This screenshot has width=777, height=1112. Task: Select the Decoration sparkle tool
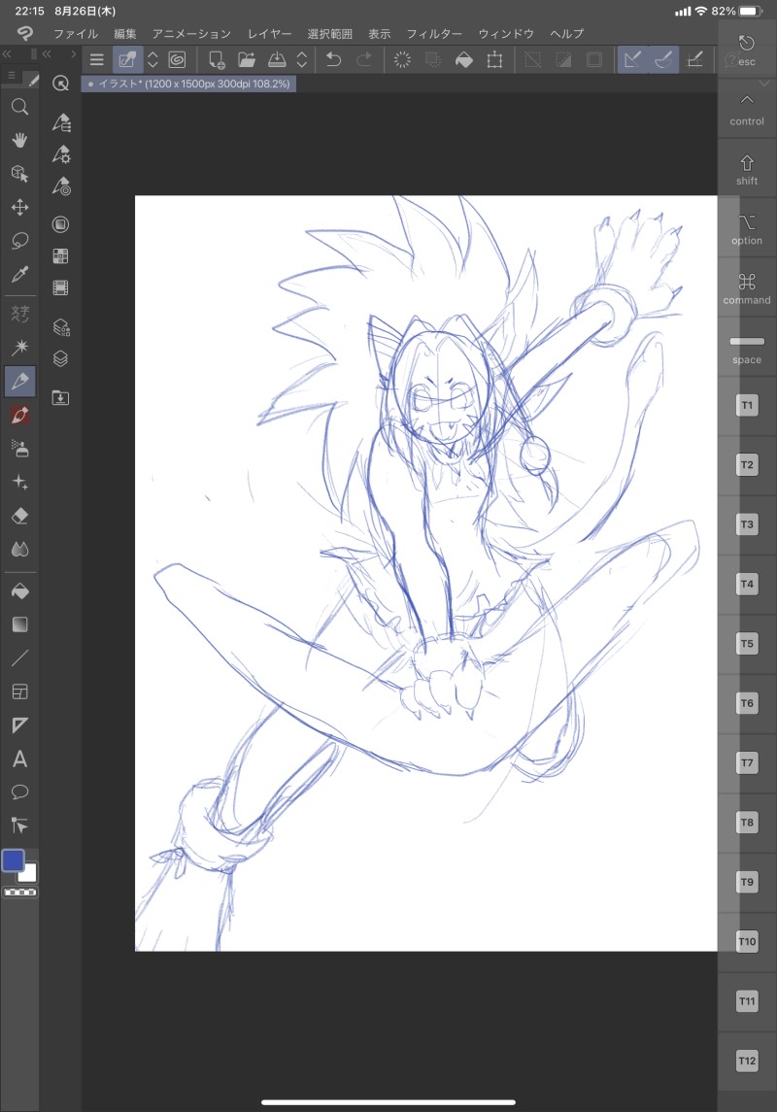pyautogui.click(x=19, y=483)
